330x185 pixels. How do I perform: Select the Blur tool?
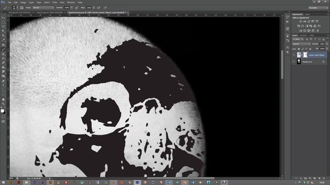(3, 72)
